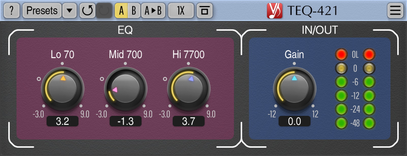The height and width of the screenshot is (156, 407).
Task: Switch to state A
Action: tap(121, 11)
